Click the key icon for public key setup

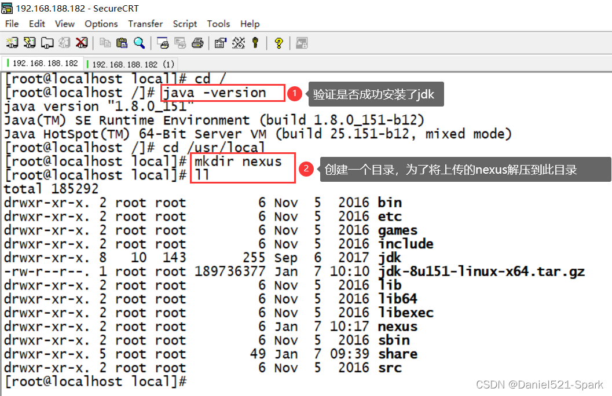pyautogui.click(x=255, y=43)
